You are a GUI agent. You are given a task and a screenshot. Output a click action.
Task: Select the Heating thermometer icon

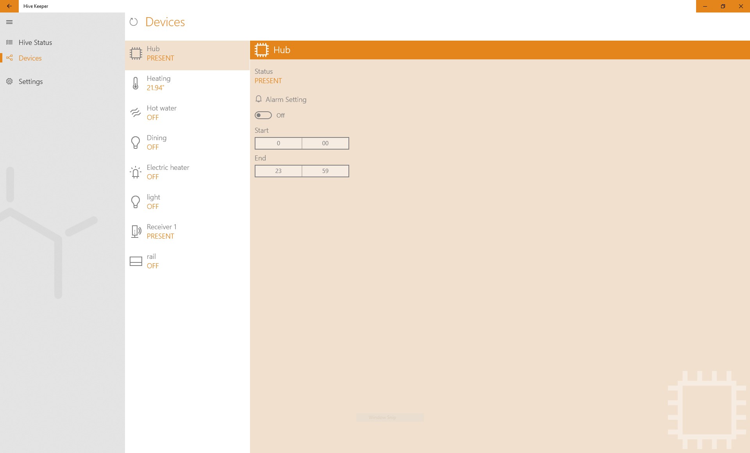click(x=136, y=83)
